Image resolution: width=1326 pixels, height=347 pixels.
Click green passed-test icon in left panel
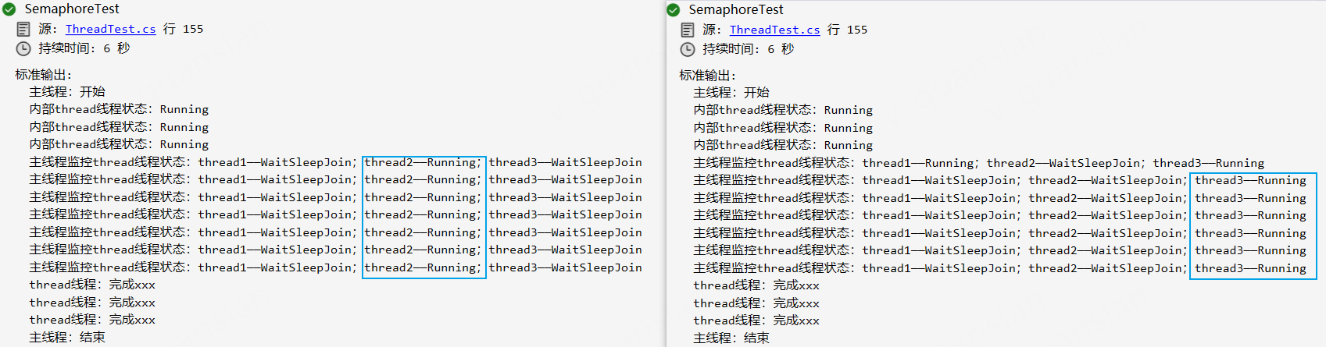[9, 9]
